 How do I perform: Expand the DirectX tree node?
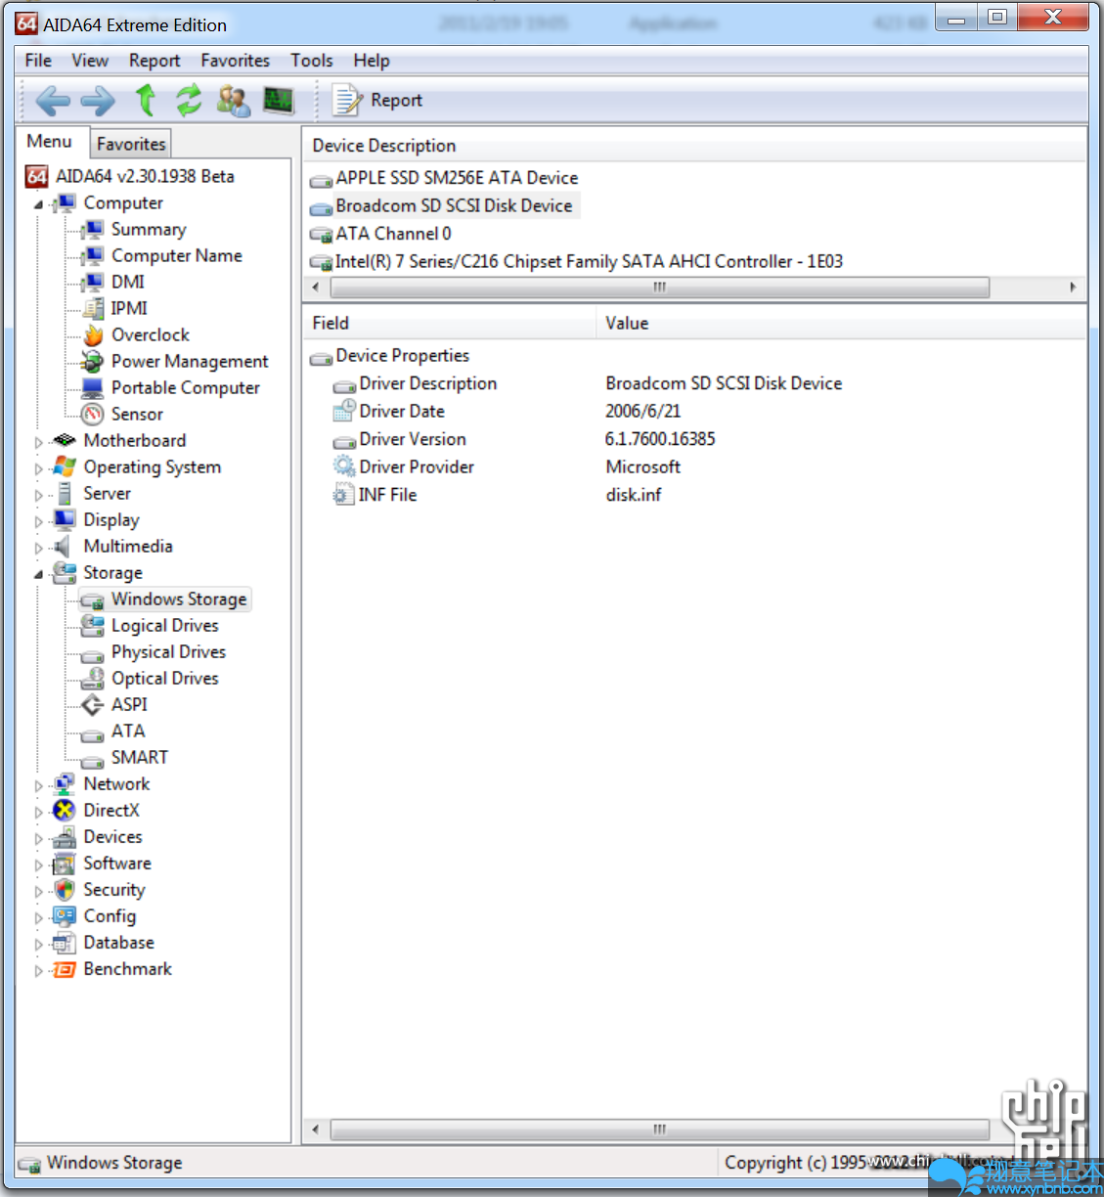pyautogui.click(x=39, y=812)
